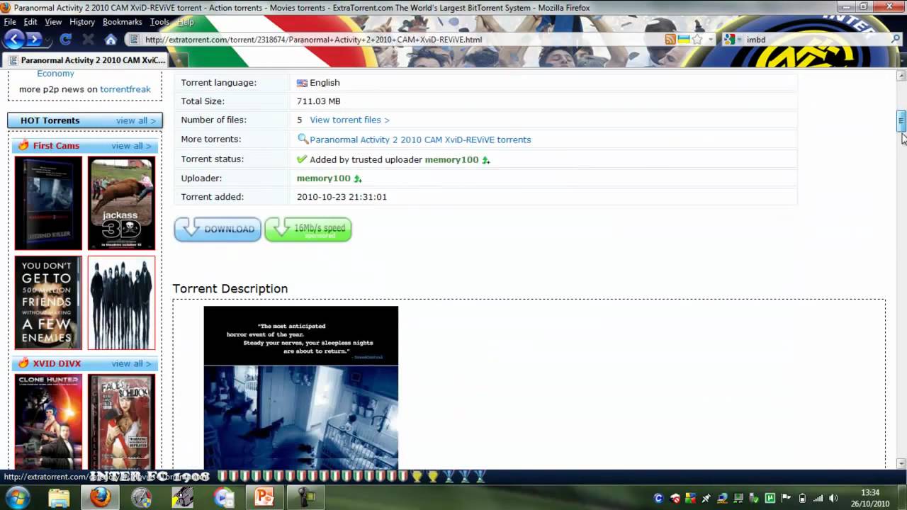Open the film-clapper app in taskbar
Image resolution: width=907 pixels, height=510 pixels.
[183, 497]
